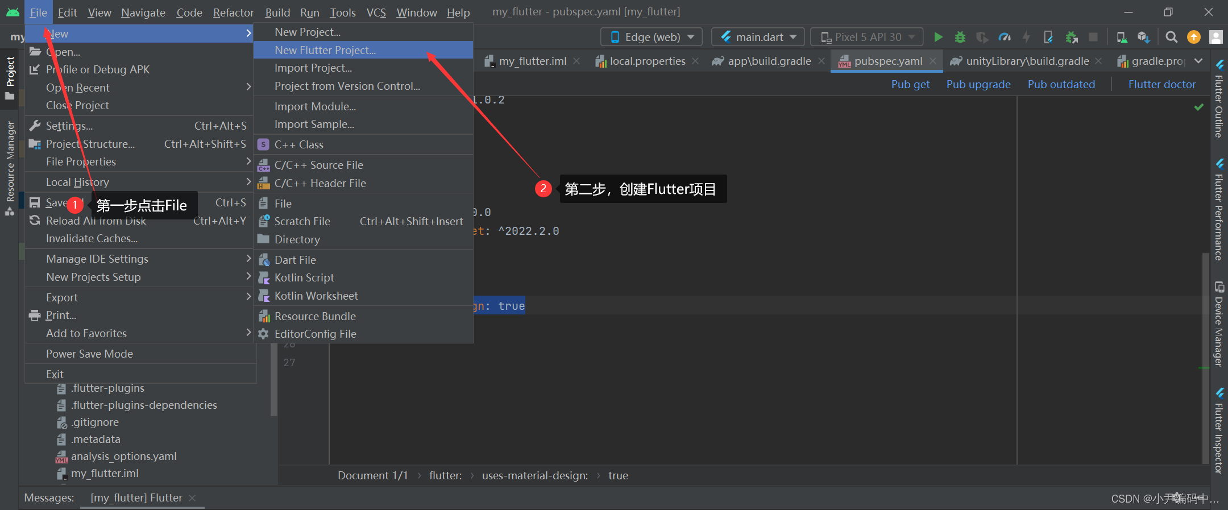Choose New Project... from submenu
Screen dimensions: 1228x510
tap(363, 32)
